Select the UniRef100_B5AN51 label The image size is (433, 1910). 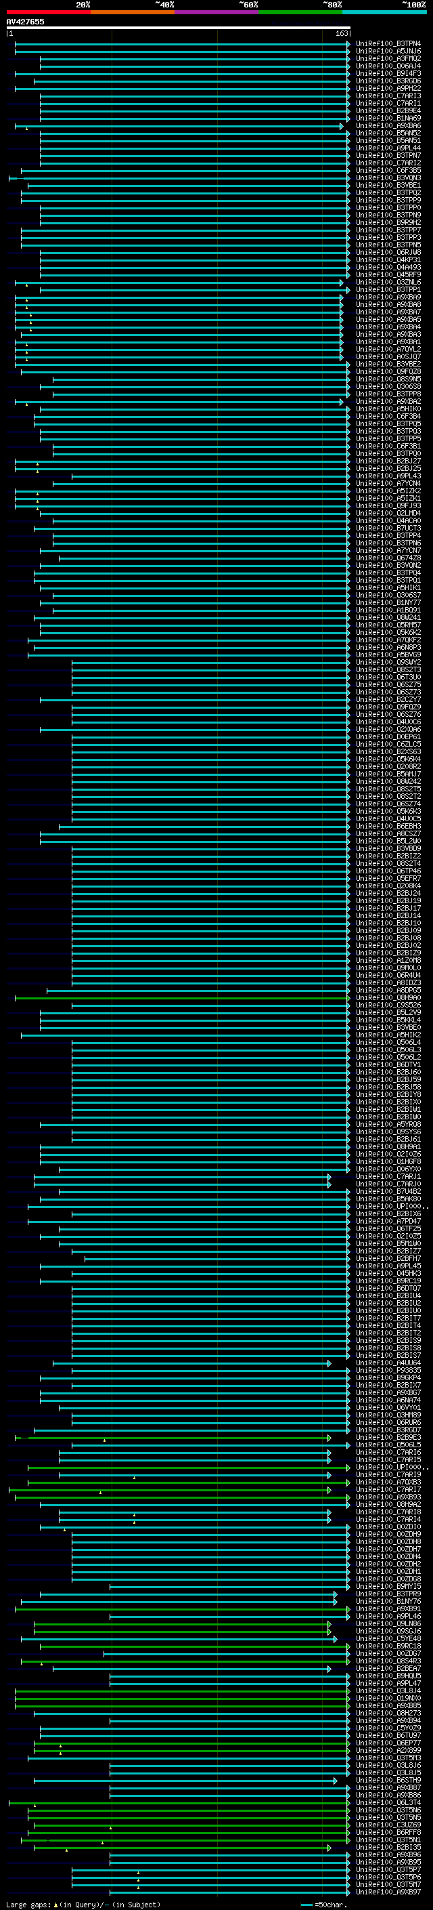[388, 141]
